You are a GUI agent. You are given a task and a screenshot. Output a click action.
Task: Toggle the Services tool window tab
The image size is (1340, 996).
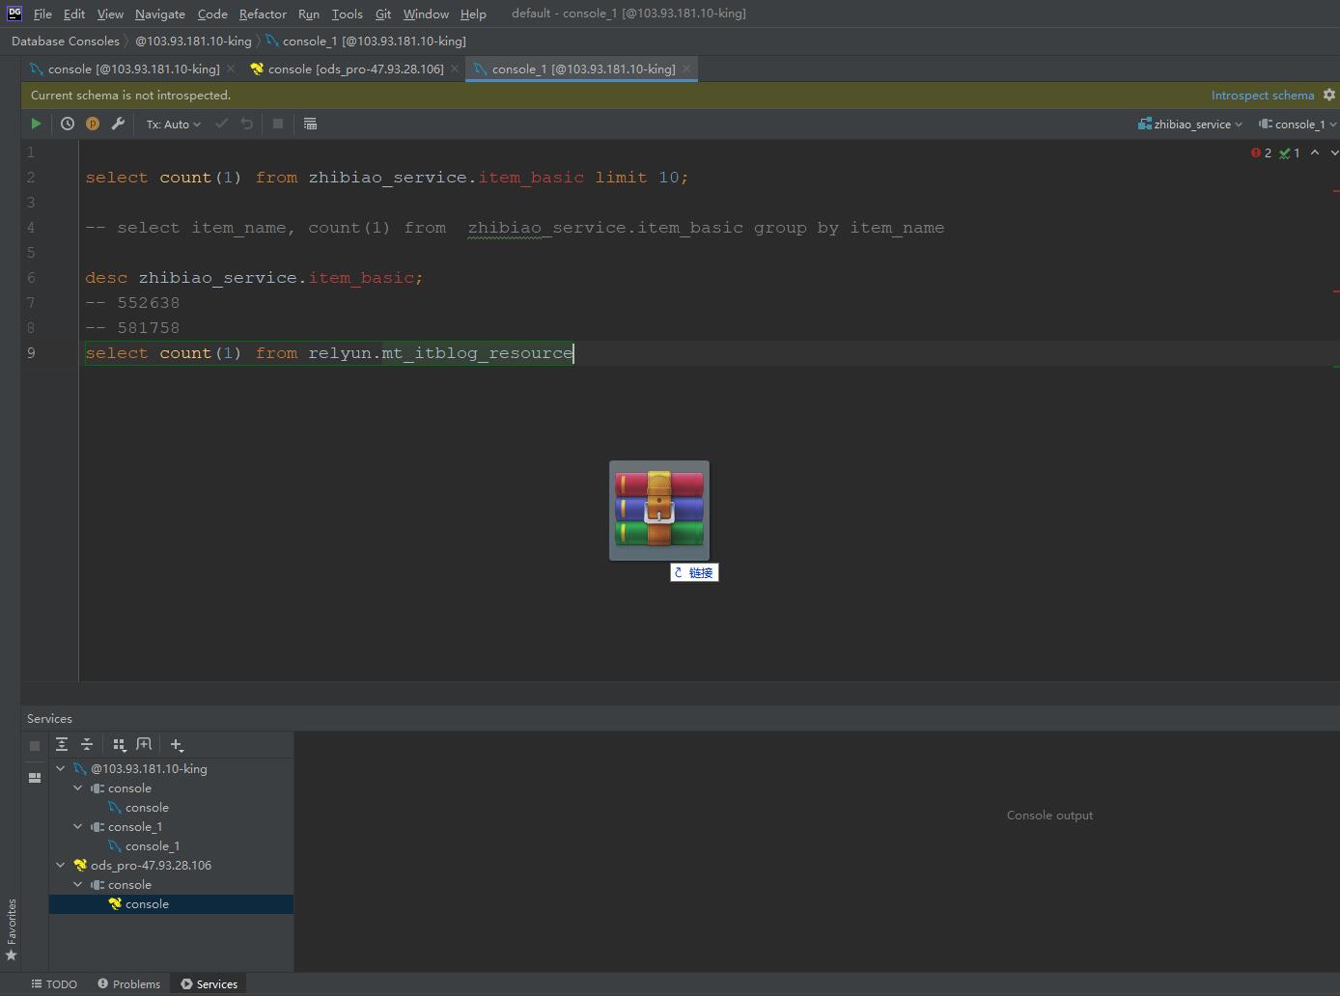tap(209, 984)
